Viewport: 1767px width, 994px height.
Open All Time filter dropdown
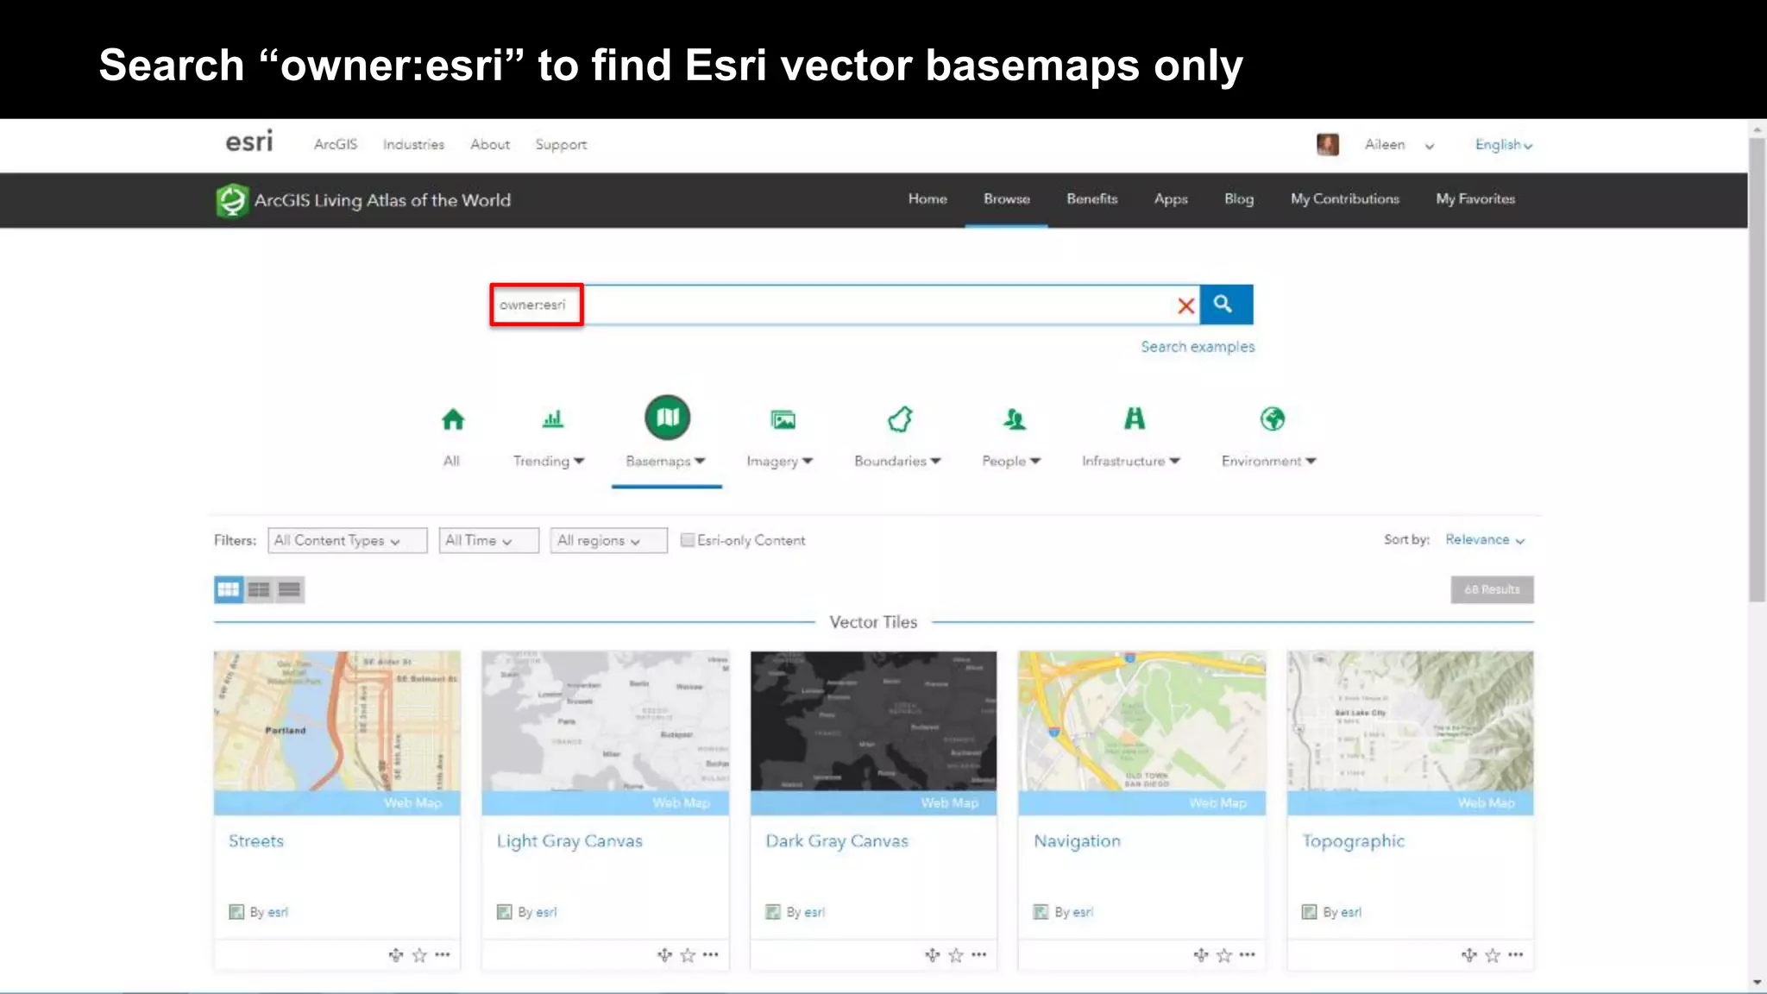(x=489, y=540)
